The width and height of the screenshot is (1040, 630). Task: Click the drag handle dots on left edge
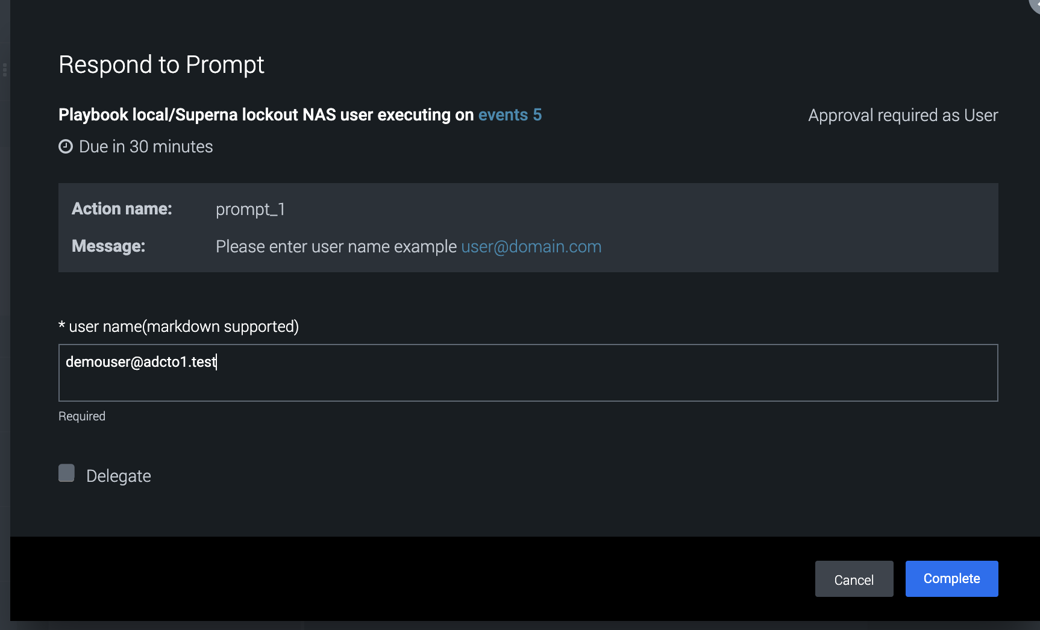click(5, 70)
